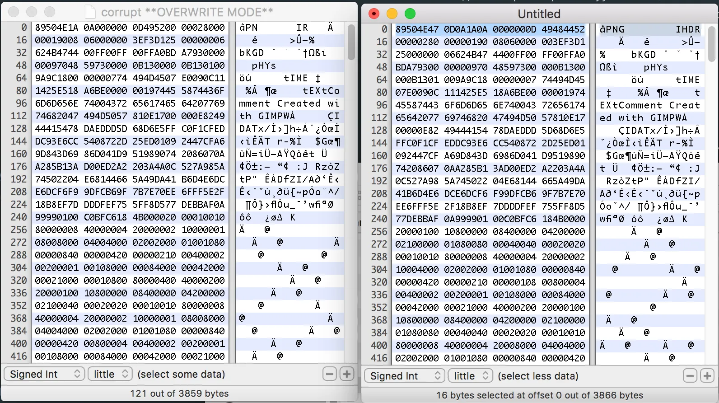Click hex value 49484452 in the Untitled window

(x=563, y=29)
